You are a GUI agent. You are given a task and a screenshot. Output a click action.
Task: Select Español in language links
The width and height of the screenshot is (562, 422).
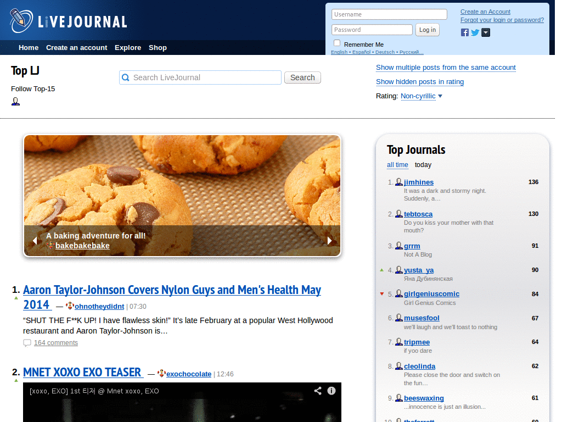click(361, 52)
